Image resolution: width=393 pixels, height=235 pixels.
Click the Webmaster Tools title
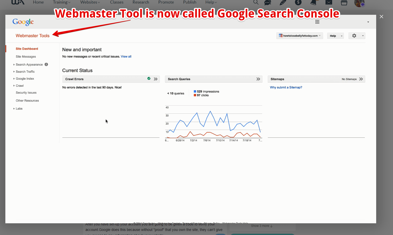point(33,36)
